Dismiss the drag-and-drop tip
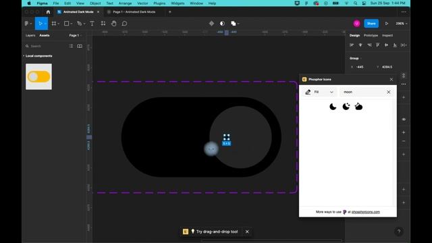This screenshot has width=432, height=243. click(x=247, y=232)
